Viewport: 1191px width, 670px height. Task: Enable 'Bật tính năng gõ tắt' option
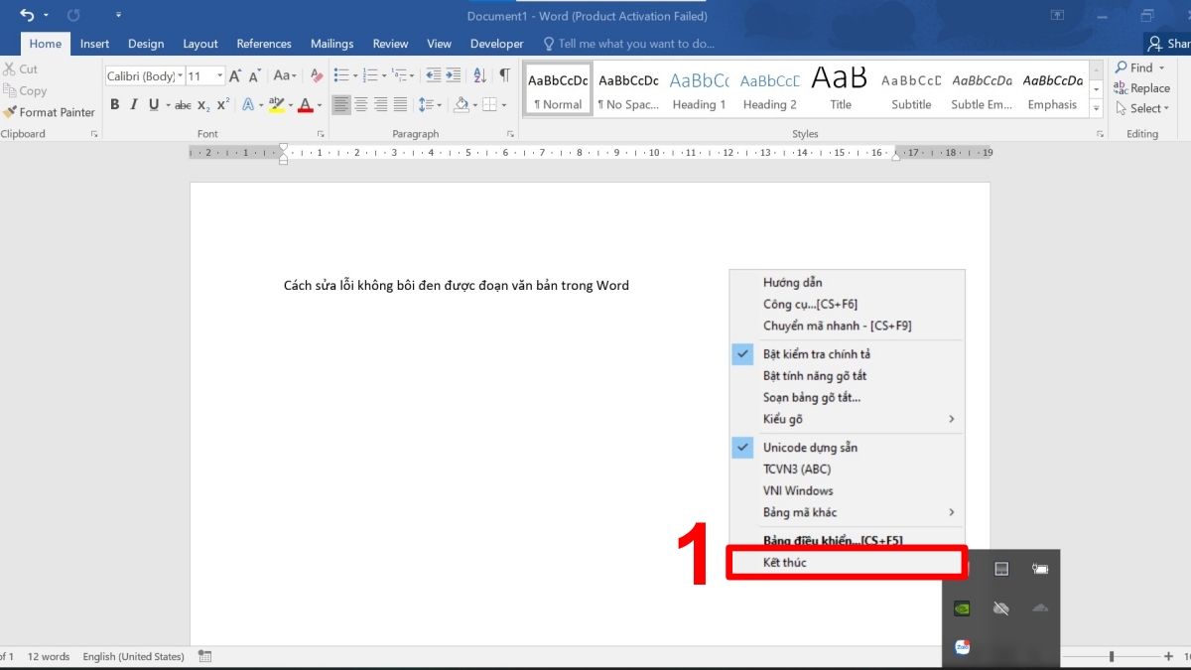[x=814, y=376]
